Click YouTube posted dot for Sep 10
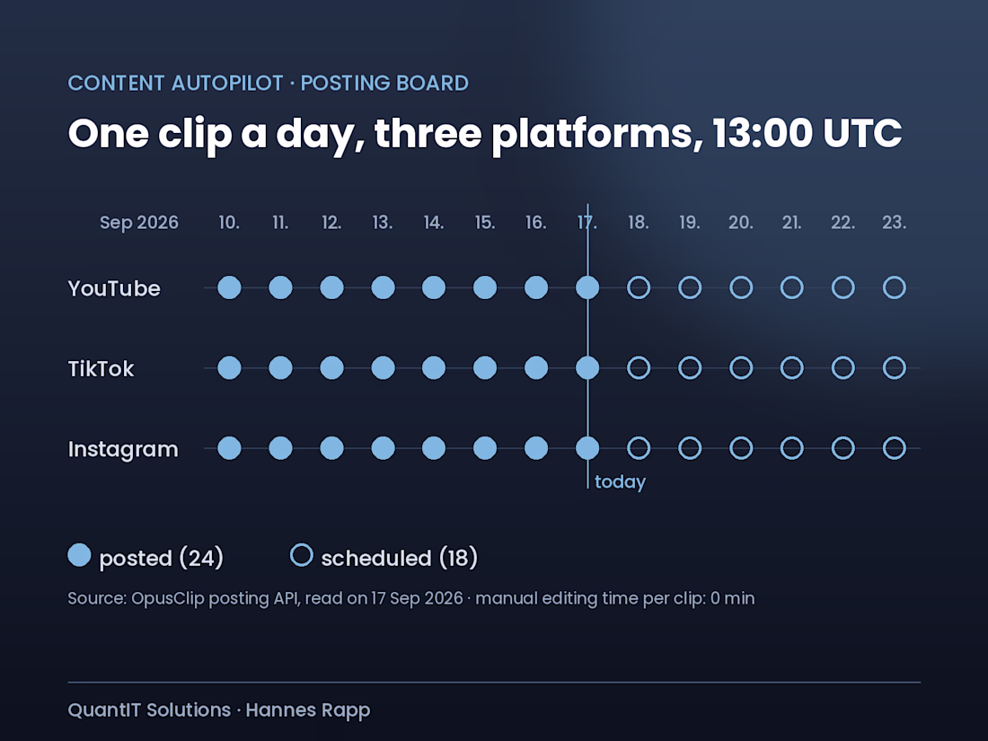Image resolution: width=988 pixels, height=741 pixels. [x=229, y=287]
